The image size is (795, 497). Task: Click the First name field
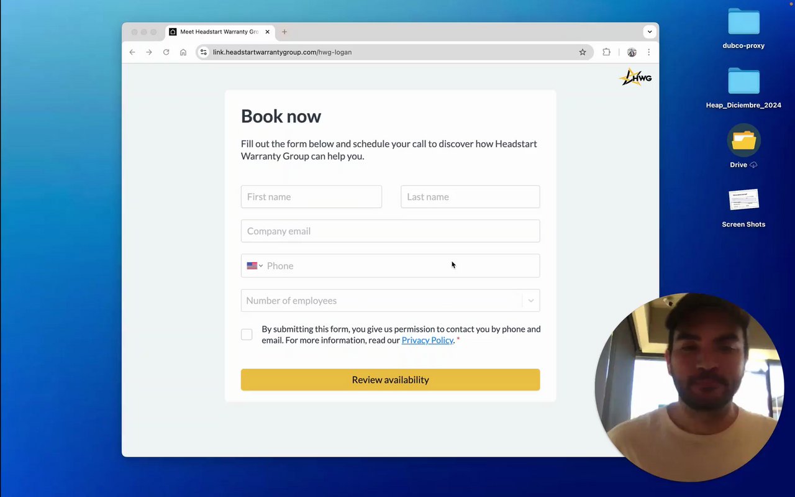point(311,196)
